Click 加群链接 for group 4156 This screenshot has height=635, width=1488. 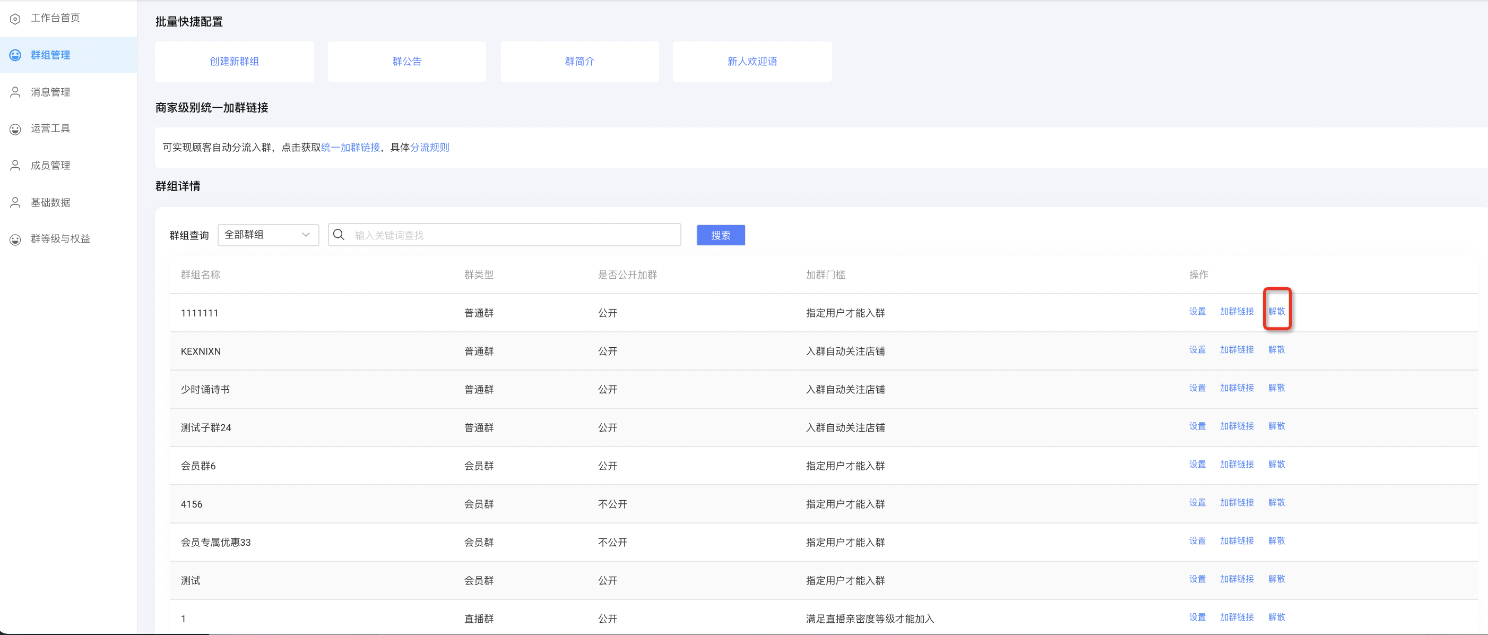(x=1236, y=503)
